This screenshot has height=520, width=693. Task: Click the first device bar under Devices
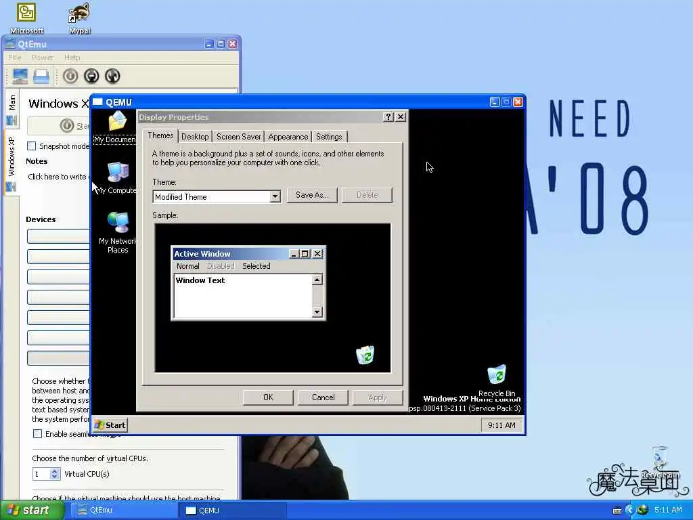click(60, 236)
